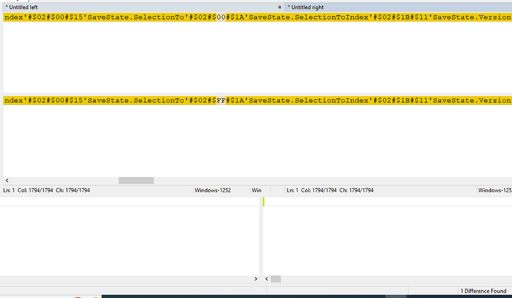Switch to the Untitled left tab
Viewport: 512px width, 298px height.
click(x=21, y=7)
